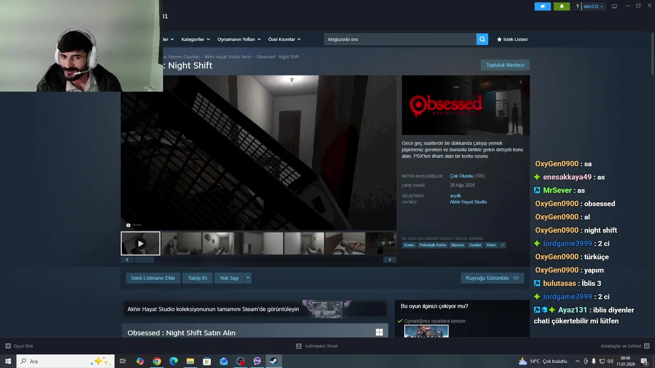The height and width of the screenshot is (368, 655).
Task: Select thumbnail showing person lying on bed
Action: pos(345,243)
